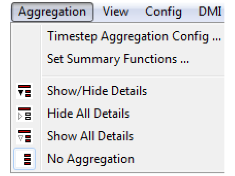This screenshot has width=235, height=176.
Task: Close the open Aggregation menu header
Action: [x=52, y=12]
